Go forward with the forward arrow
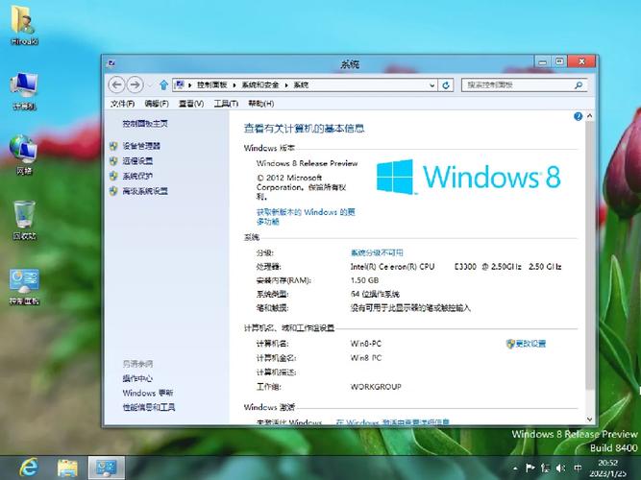The width and height of the screenshot is (641, 480). 135,85
